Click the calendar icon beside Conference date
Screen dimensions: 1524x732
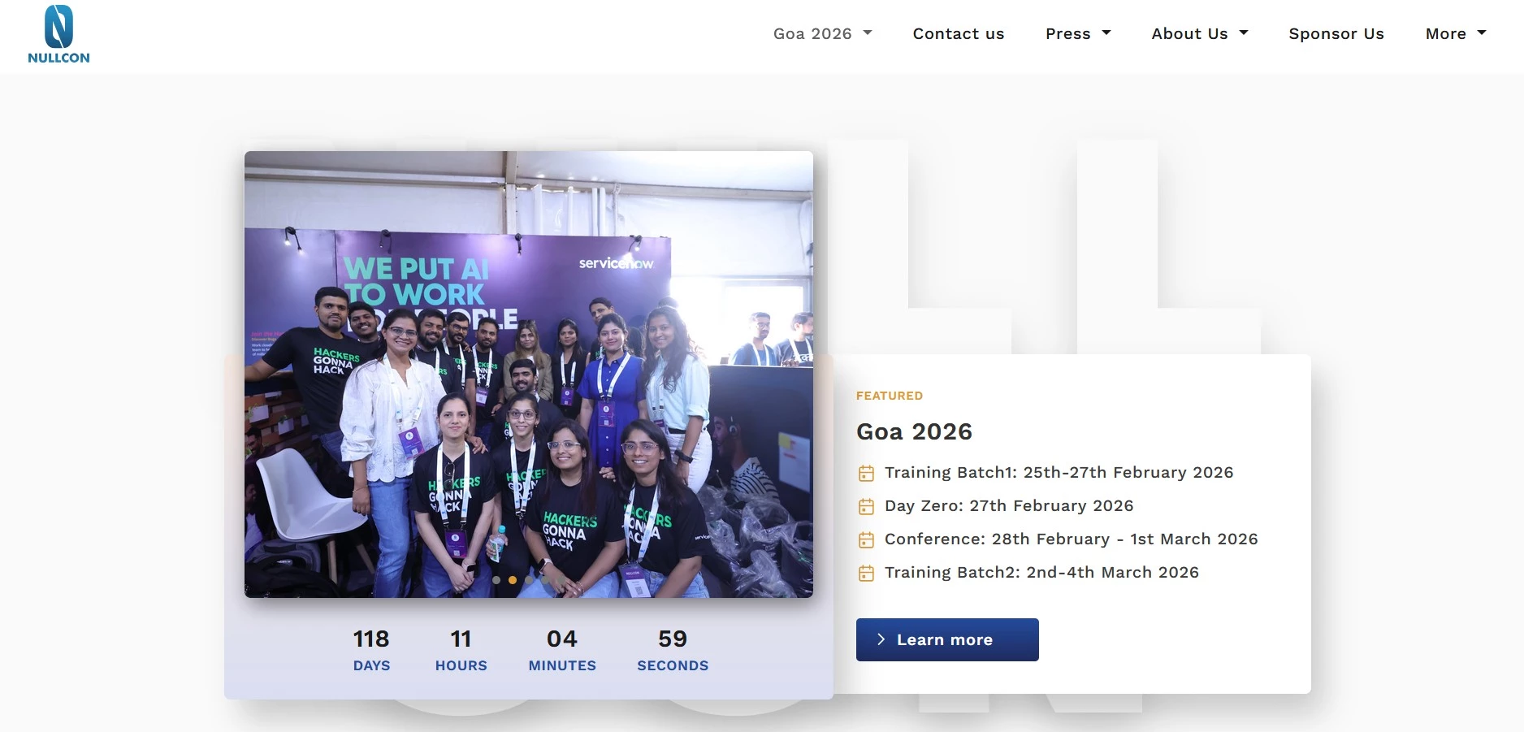[x=867, y=539]
